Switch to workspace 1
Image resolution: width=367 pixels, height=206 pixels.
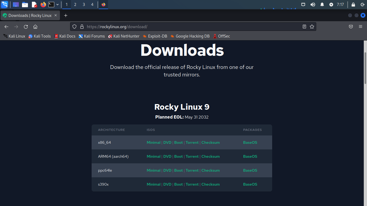(67, 5)
